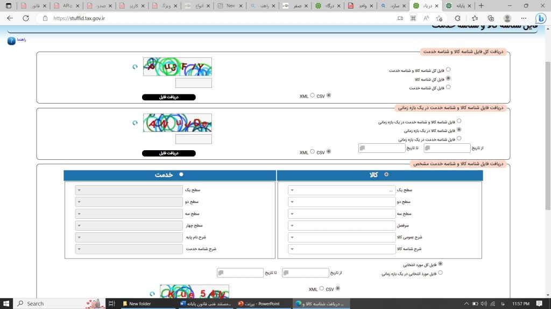Viewport: 551px width, 309px height.
Task: Add page to favorites star icon
Action: click(x=439, y=18)
